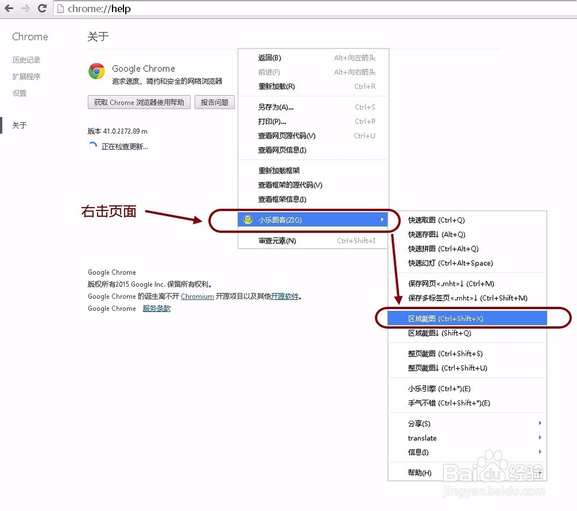This screenshot has width=577, height=511.
Task: Click the Google Chrome logo
Action: (96, 71)
